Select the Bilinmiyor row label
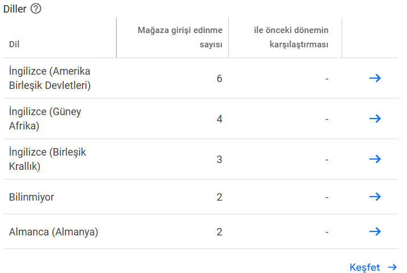Image resolution: width=407 pixels, height=273 pixels. 31,197
